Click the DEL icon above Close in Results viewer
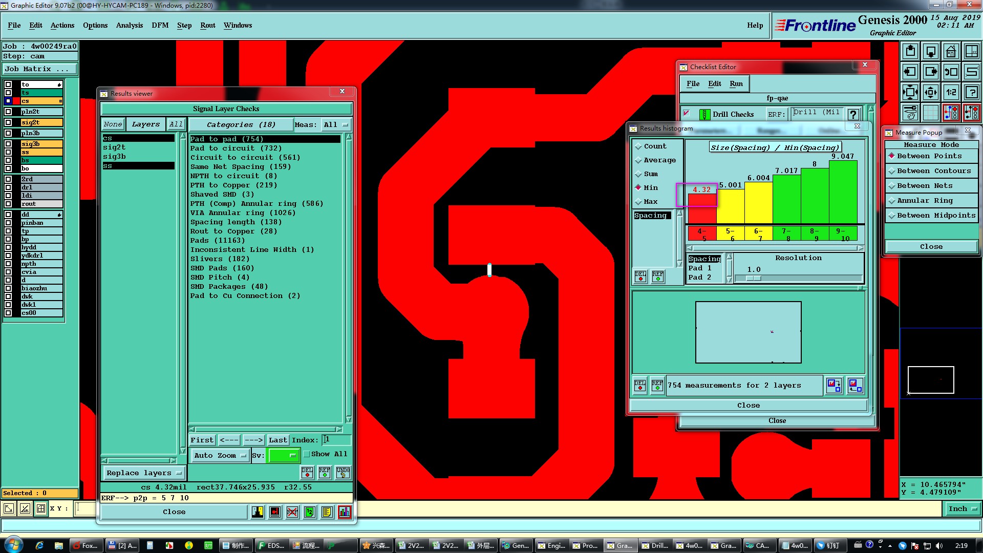Viewport: 983px width, 553px height. [307, 472]
